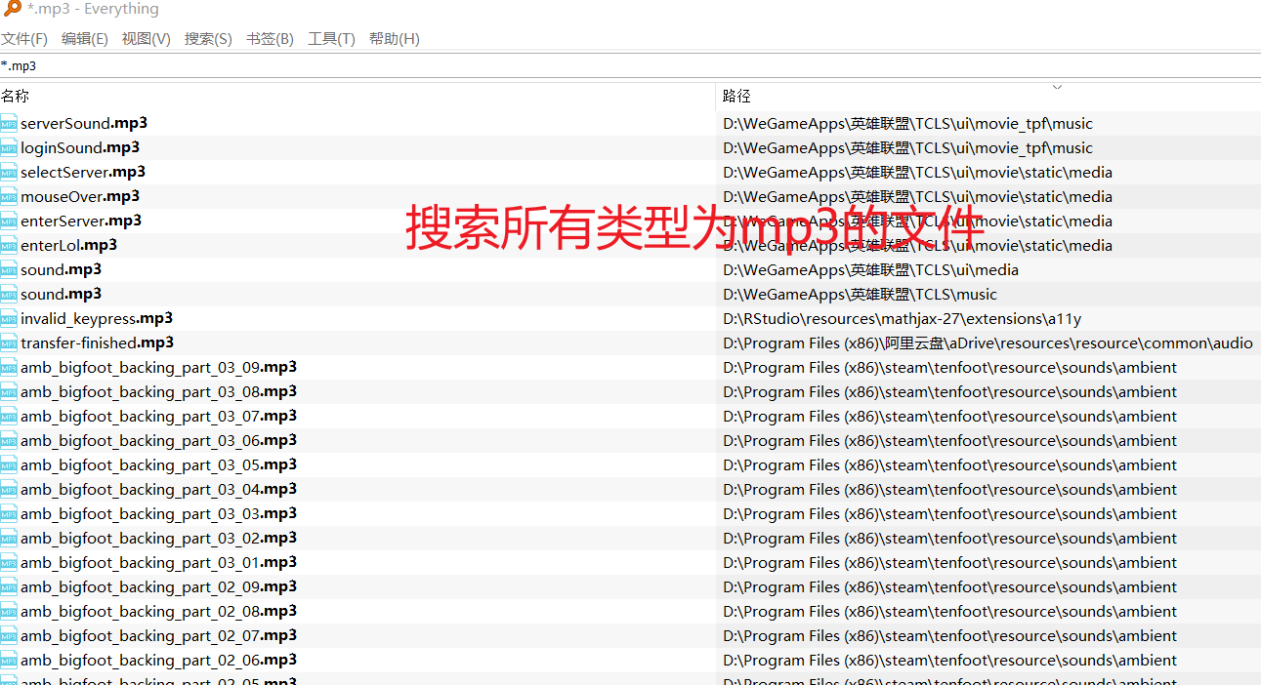
Task: Click path of serverSound.mp3 ending movie_tpf\music
Action: (x=907, y=123)
